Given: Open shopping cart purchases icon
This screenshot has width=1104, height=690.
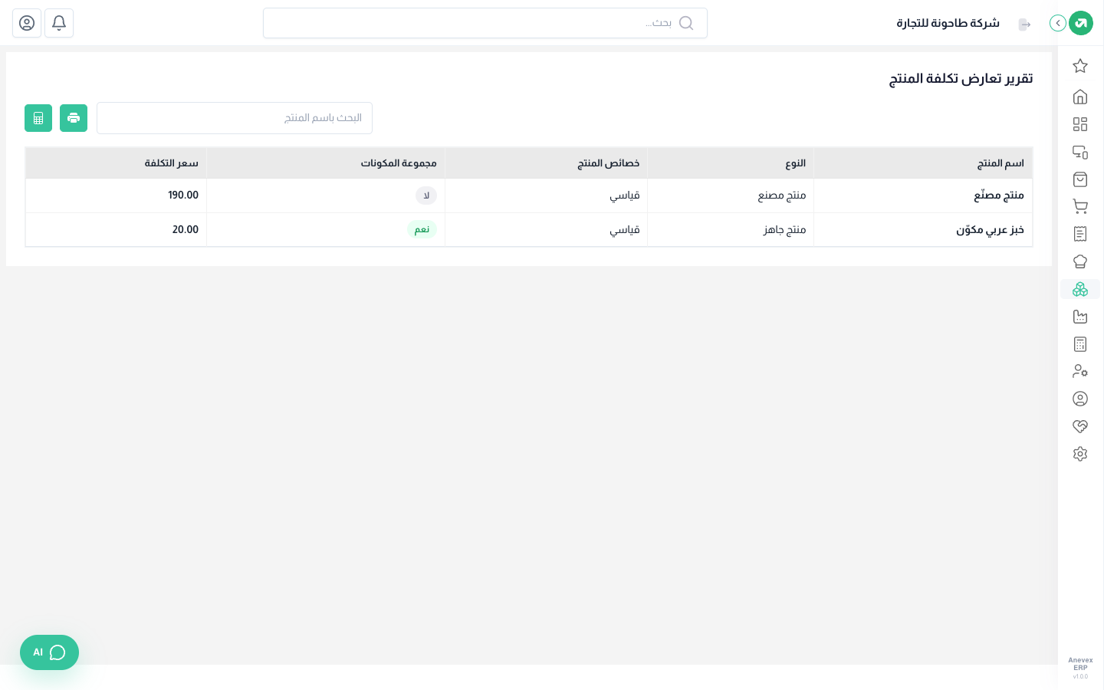Looking at the screenshot, I should click(1080, 206).
